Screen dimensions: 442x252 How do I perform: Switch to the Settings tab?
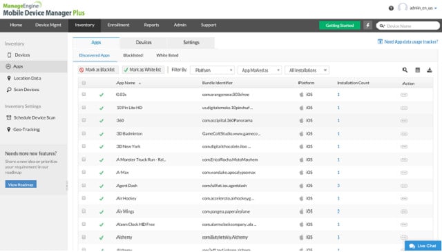[x=191, y=43]
